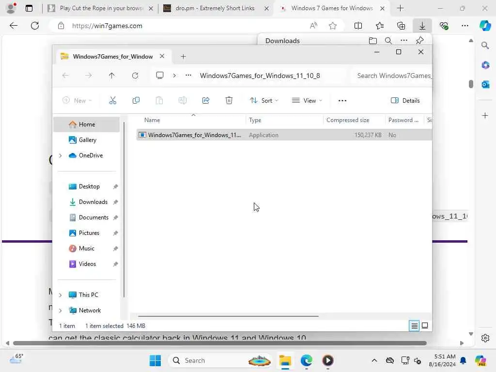Click Edge favorites star icon
The image size is (496, 372).
[x=332, y=26]
